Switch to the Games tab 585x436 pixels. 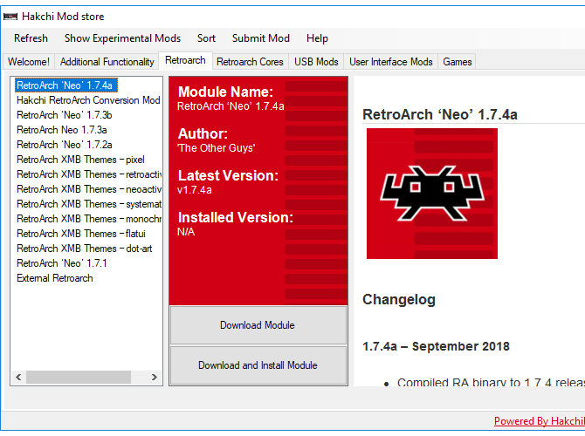(458, 62)
